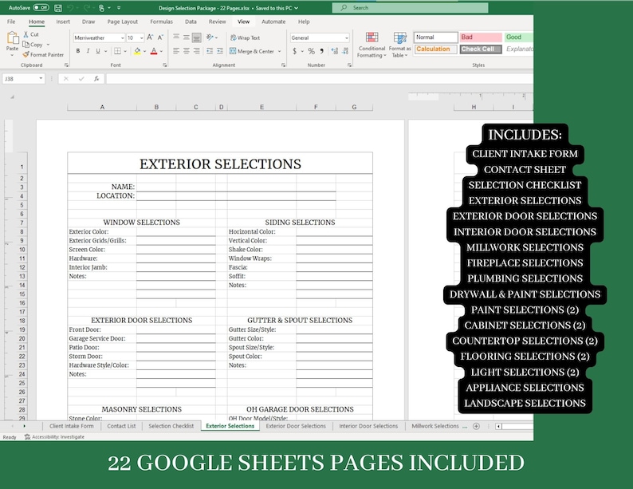Open Clipboard group dialog launcher
The width and height of the screenshot is (633, 489).
pyautogui.click(x=67, y=65)
